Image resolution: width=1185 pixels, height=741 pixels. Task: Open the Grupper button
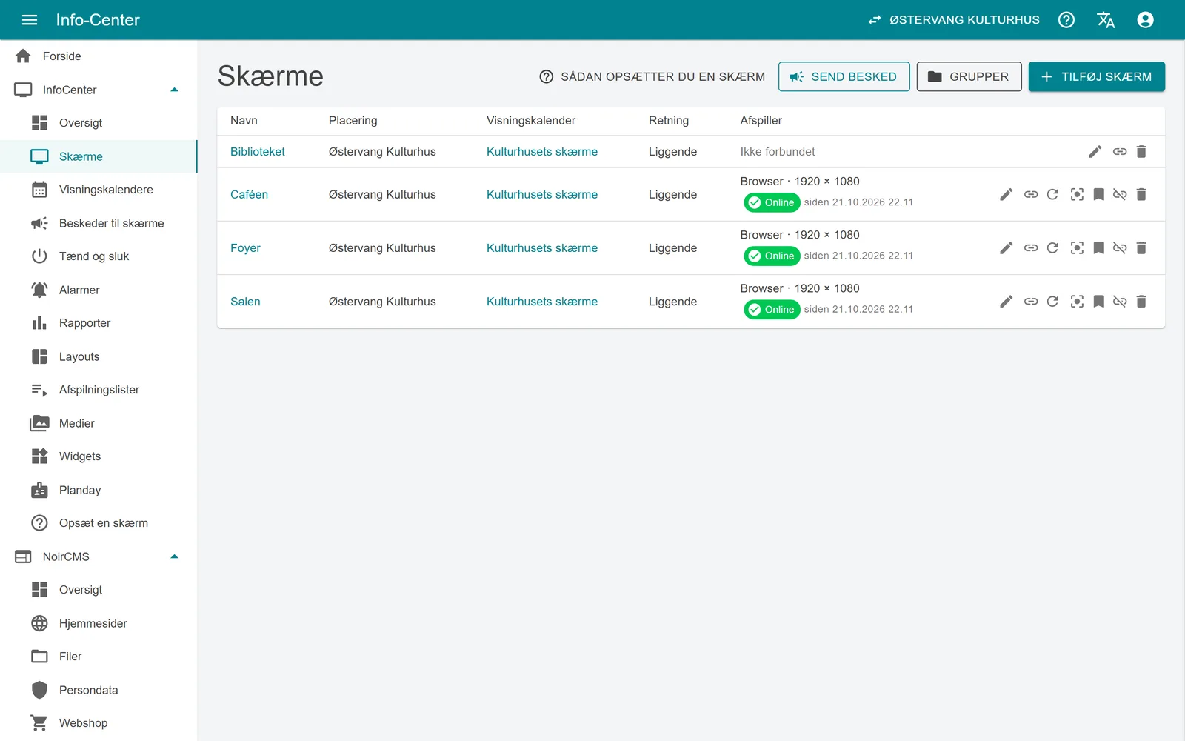[x=969, y=76]
